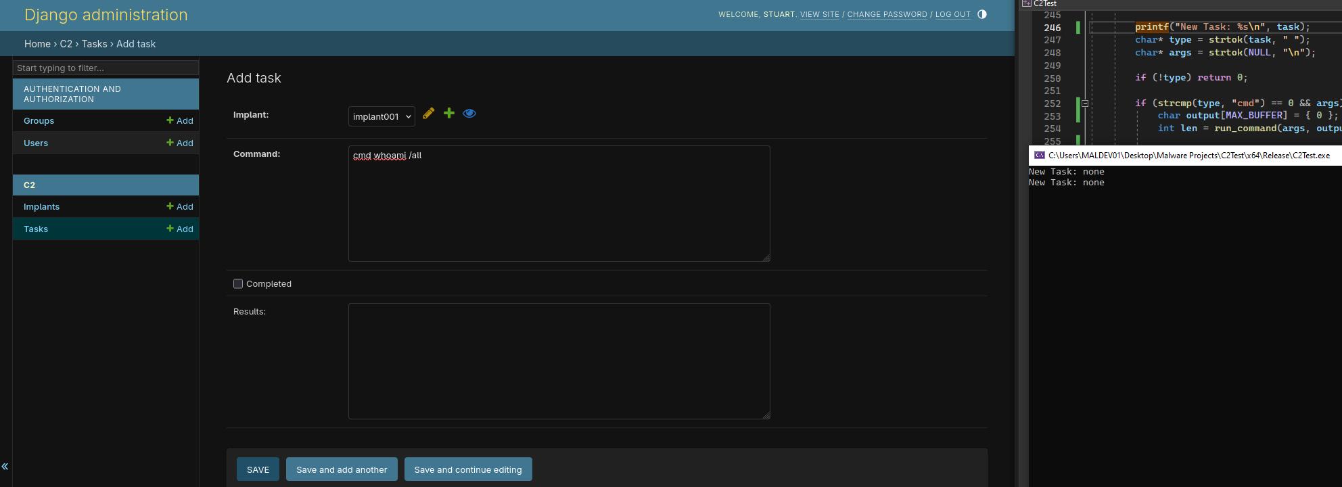The image size is (1342, 487).
Task: Click the pencil icon to edit selected implant
Action: (428, 114)
